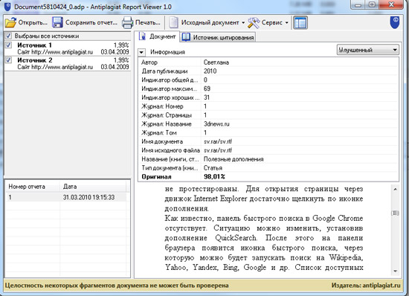This screenshot has width=409, height=296.
Task: Click the word QuickSearch in document text
Action: [236, 238]
